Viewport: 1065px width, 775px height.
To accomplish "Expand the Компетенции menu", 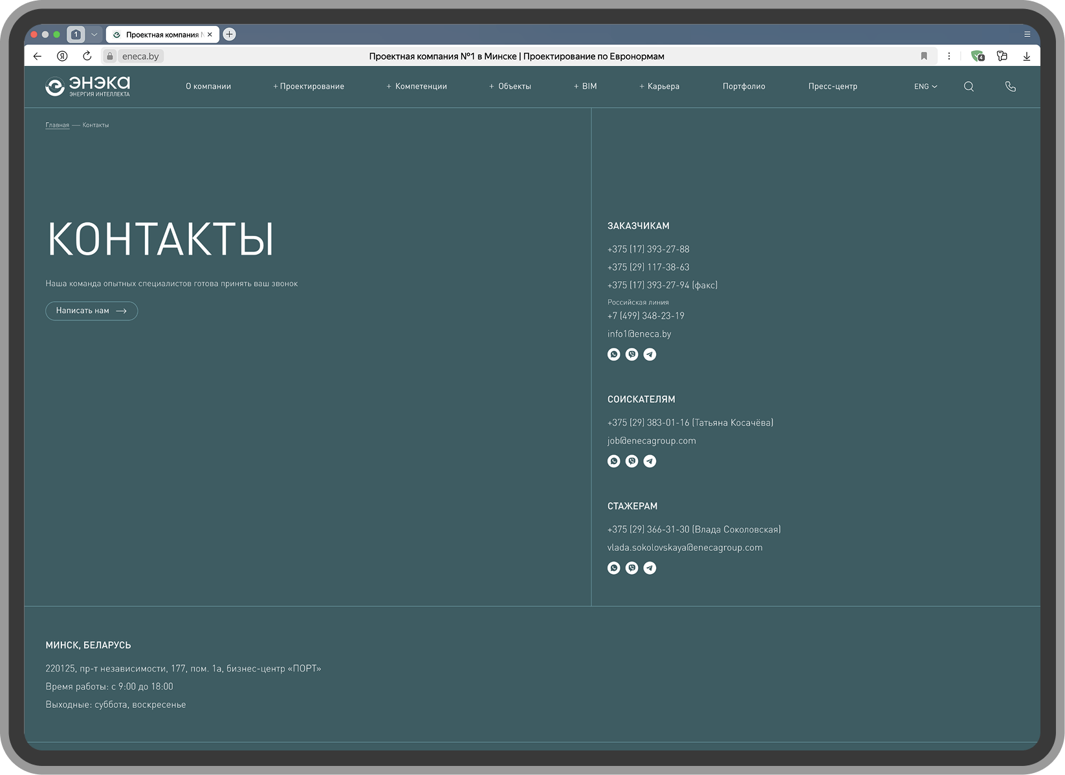I will [x=417, y=87].
